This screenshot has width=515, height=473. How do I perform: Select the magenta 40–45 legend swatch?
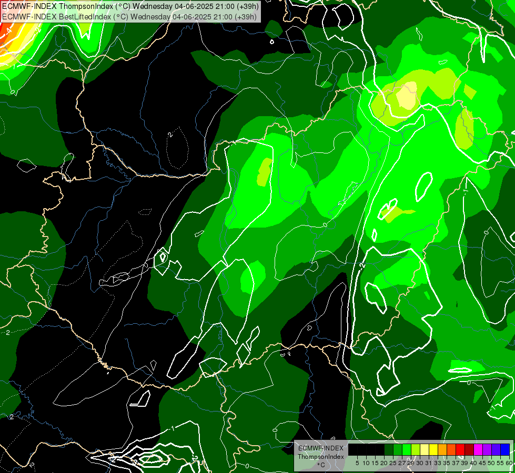[x=478, y=449]
